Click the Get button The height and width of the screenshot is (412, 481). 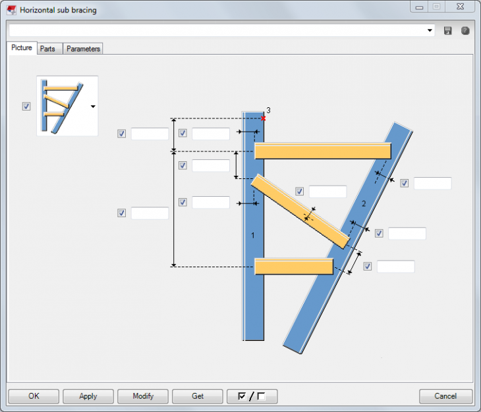click(197, 396)
